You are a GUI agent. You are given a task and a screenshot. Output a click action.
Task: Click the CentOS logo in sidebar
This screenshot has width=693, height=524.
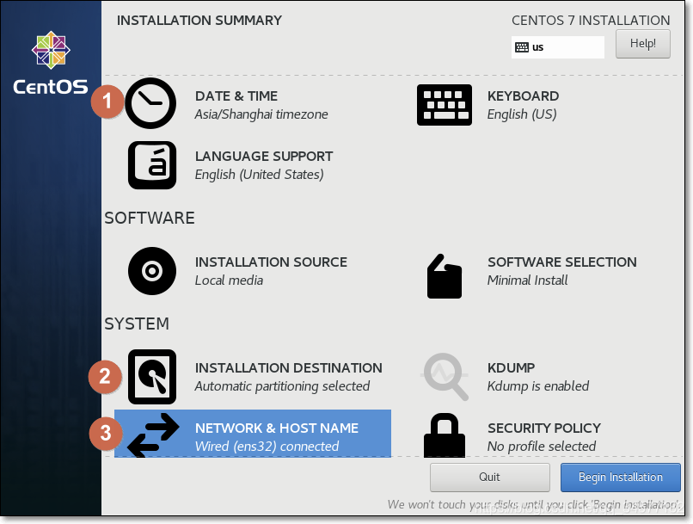tap(51, 63)
